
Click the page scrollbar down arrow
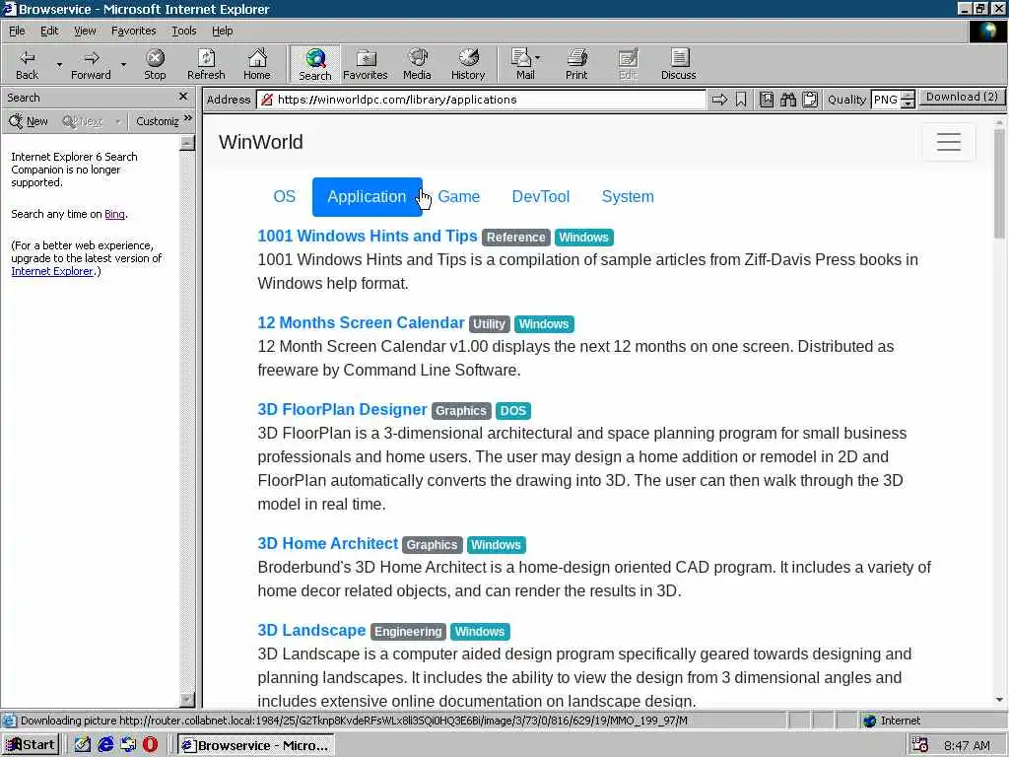click(x=999, y=700)
